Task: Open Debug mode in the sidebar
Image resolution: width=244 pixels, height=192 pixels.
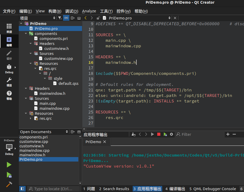Action: pyautogui.click(x=9, y=69)
